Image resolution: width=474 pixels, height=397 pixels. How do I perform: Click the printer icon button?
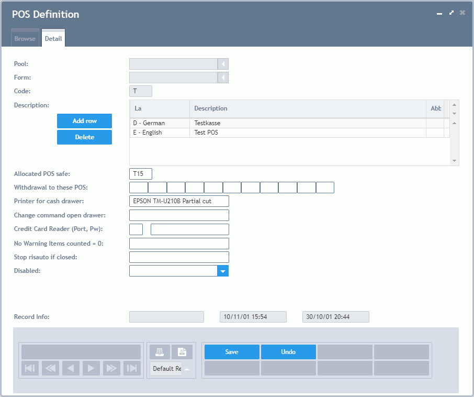(160, 352)
